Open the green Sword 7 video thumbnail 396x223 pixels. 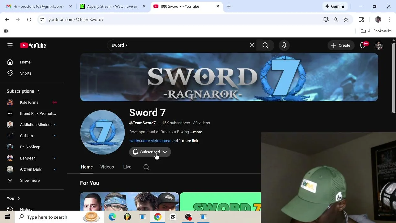pyautogui.click(x=220, y=202)
